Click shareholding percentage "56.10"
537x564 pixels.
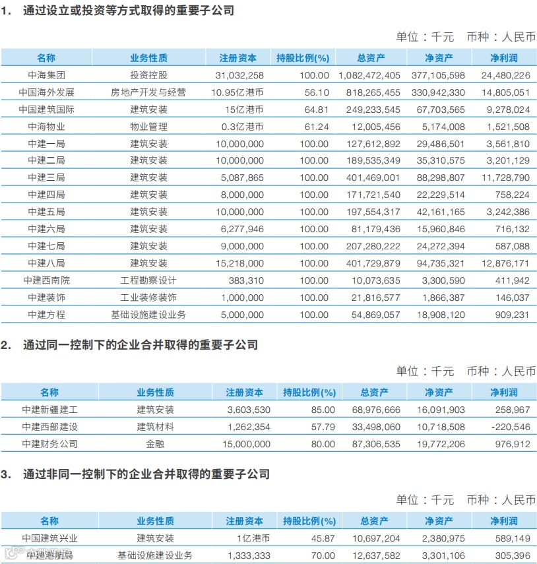317,92
